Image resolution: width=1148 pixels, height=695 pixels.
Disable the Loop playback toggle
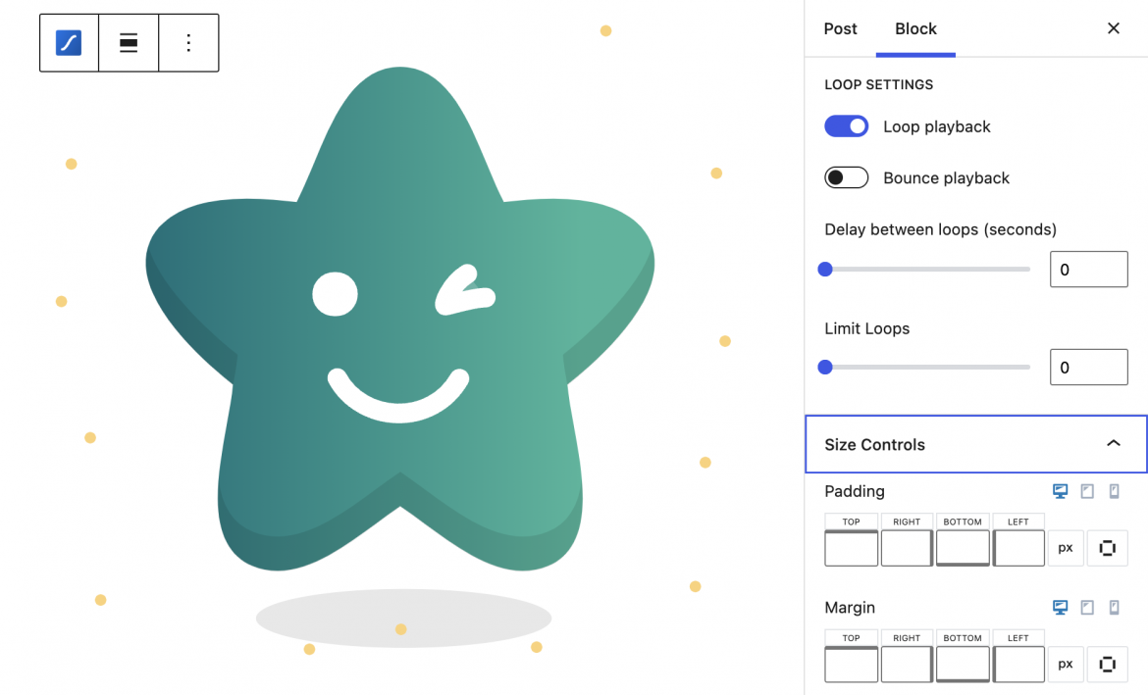pos(847,126)
